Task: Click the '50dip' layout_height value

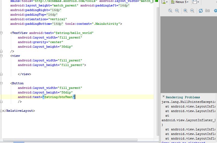Action: [x=66, y=92]
